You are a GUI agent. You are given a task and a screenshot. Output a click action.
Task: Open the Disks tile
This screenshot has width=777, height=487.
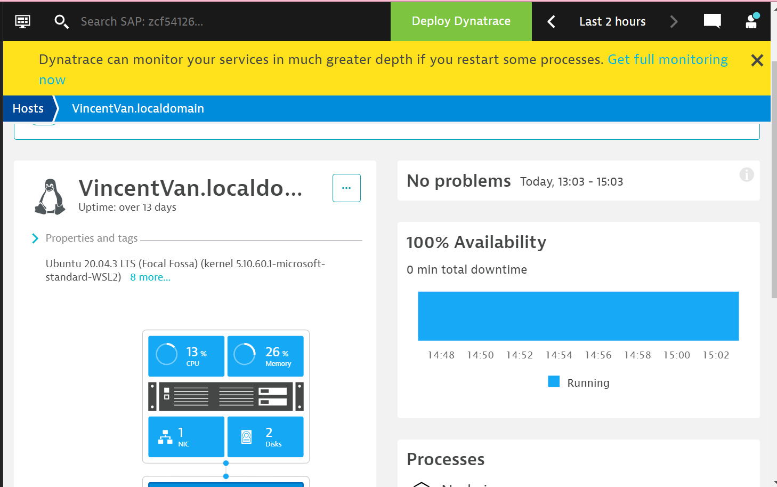(x=265, y=437)
